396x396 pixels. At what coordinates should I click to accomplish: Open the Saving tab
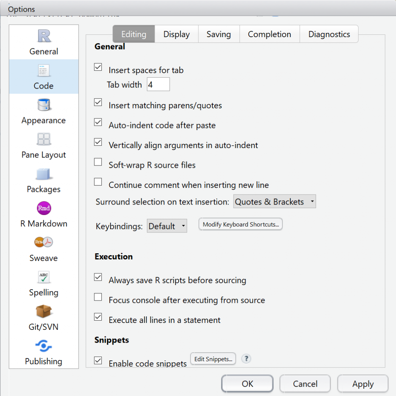219,34
